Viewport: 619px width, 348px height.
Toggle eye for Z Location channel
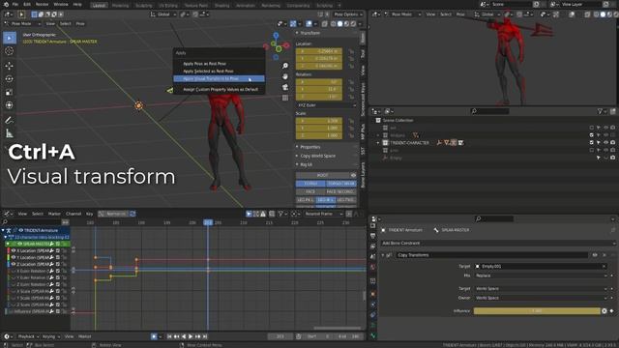click(x=14, y=264)
